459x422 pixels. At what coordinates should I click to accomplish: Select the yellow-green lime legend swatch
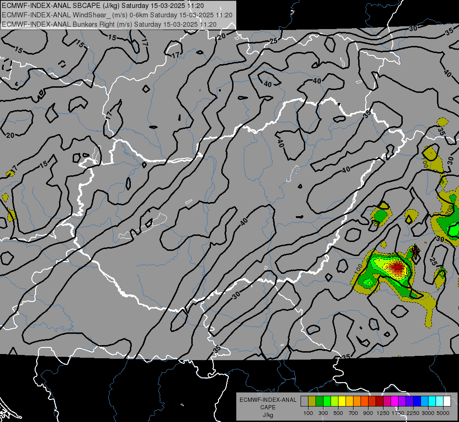335,401
